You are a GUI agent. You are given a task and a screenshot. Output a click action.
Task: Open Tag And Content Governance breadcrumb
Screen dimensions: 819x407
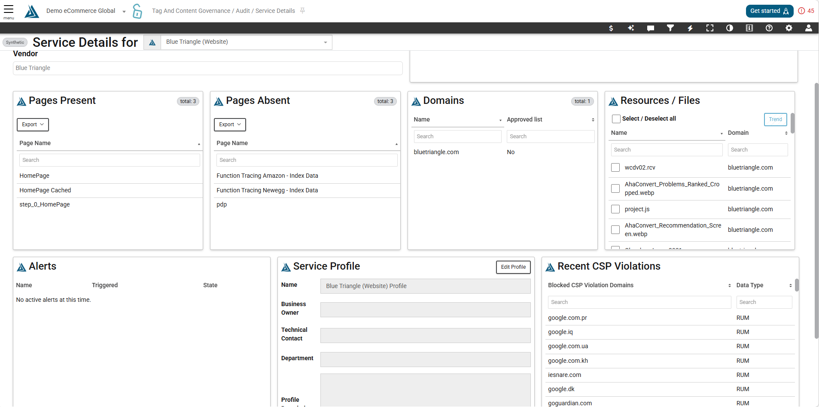click(191, 11)
